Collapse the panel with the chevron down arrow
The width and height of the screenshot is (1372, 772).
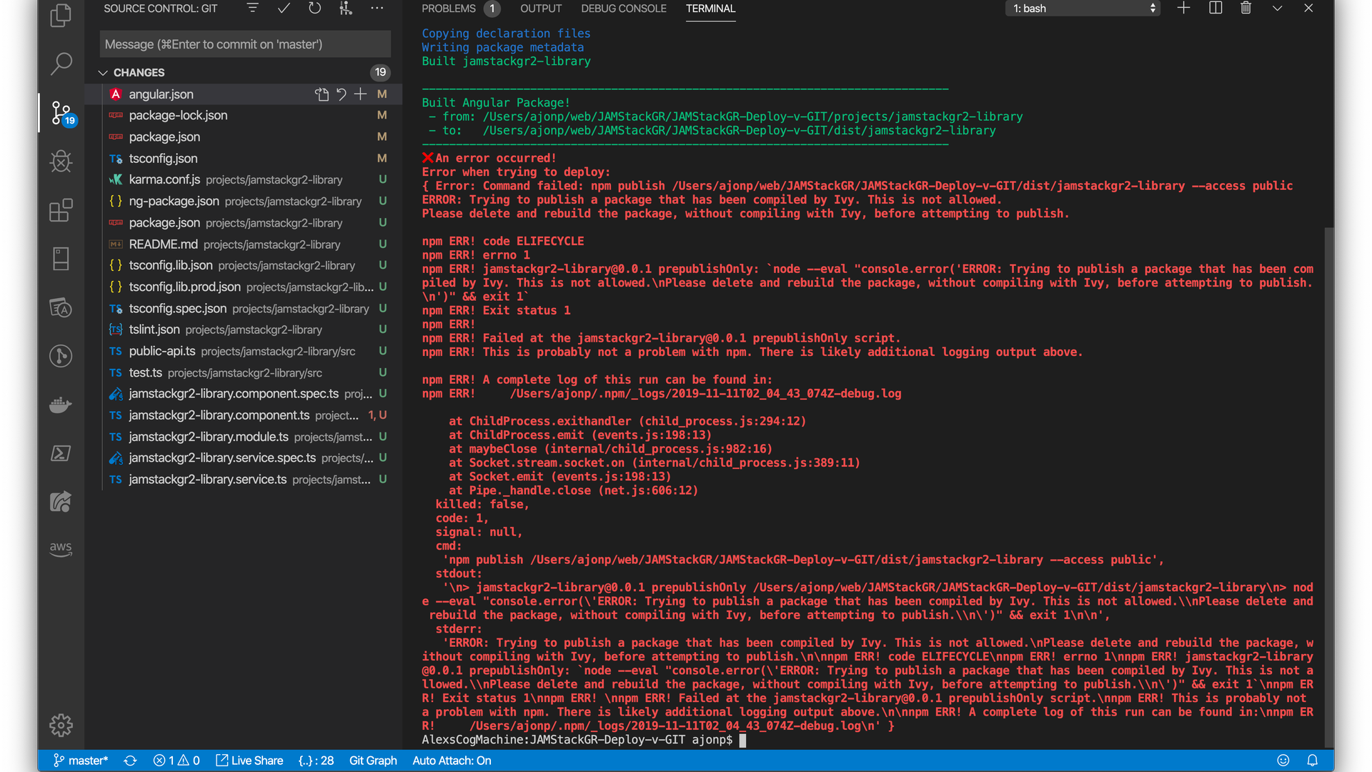click(1277, 9)
